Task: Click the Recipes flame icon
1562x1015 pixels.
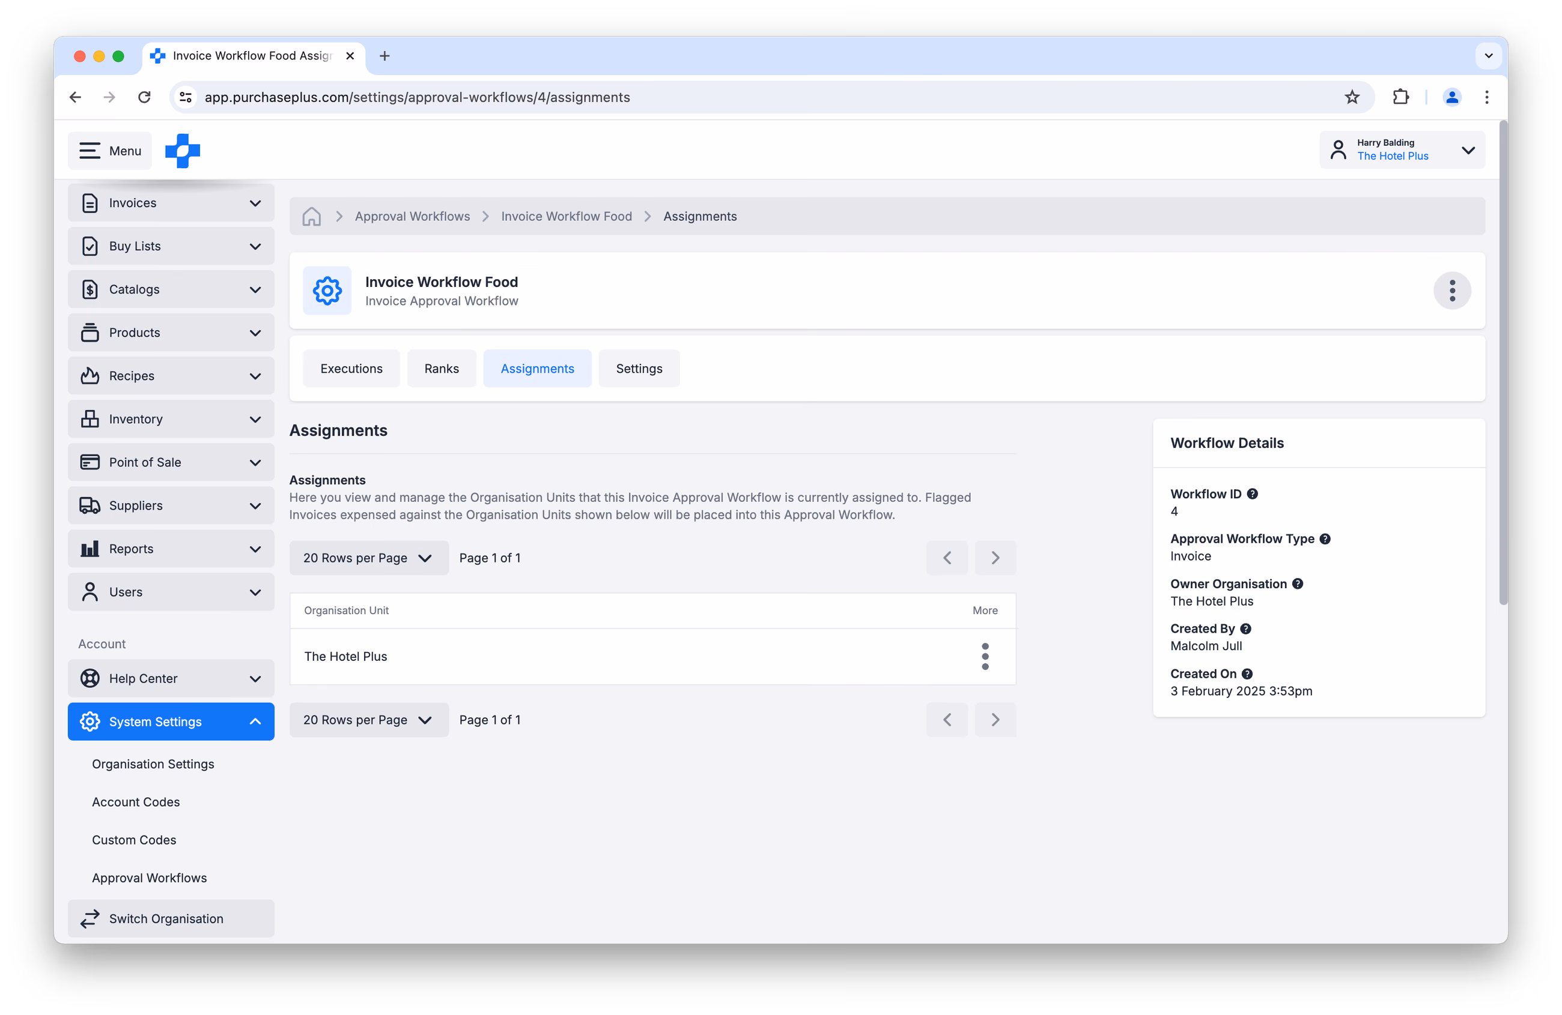Action: [x=90, y=376]
